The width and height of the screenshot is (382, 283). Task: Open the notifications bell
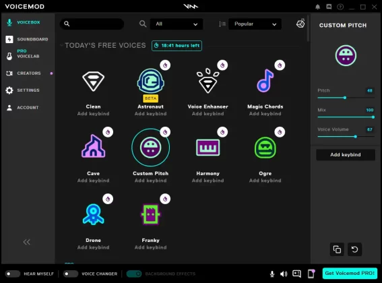coord(318,7)
